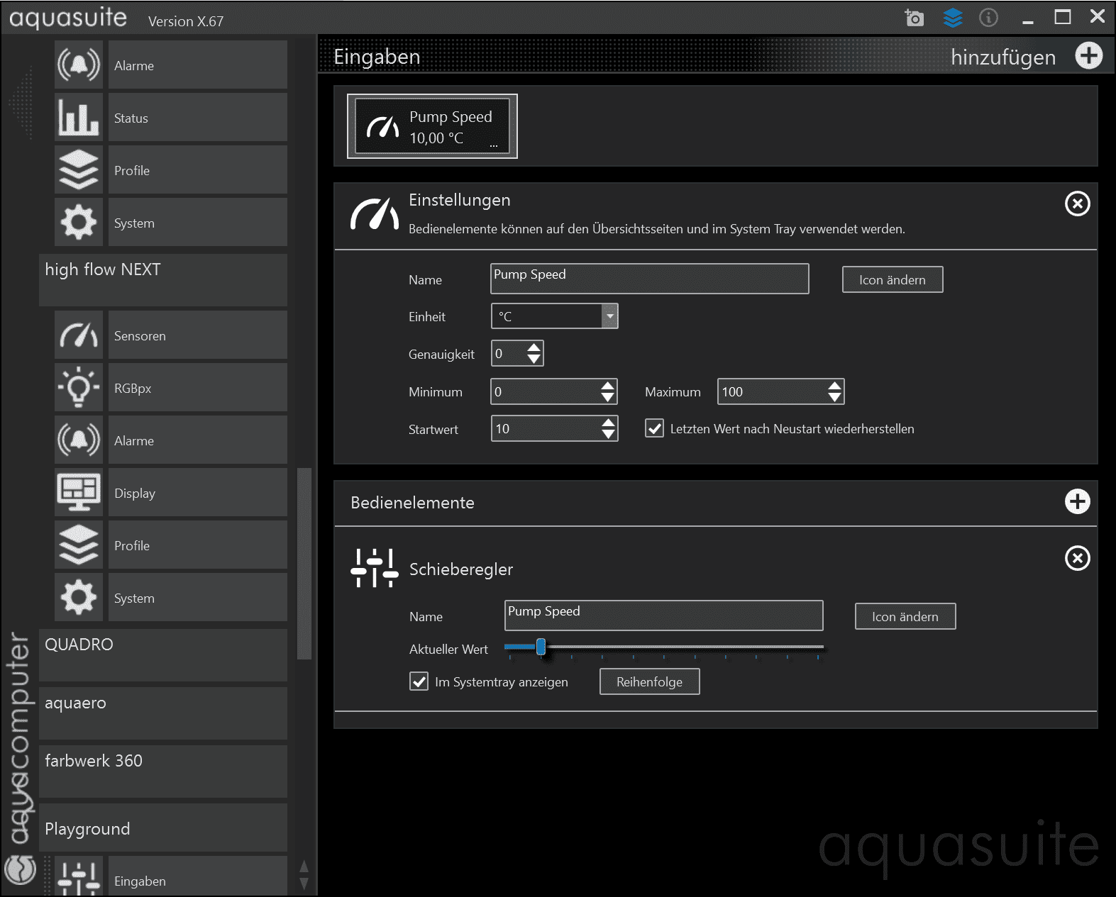Screen dimensions: 1116x897
Task: Open the Status menu entry
Action: click(198, 118)
